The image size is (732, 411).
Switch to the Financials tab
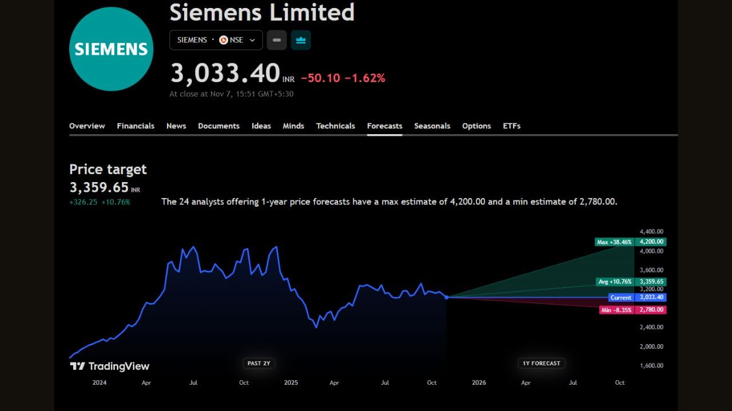[136, 126]
